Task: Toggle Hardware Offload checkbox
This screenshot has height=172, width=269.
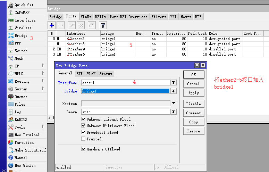Action: [x=83, y=149]
